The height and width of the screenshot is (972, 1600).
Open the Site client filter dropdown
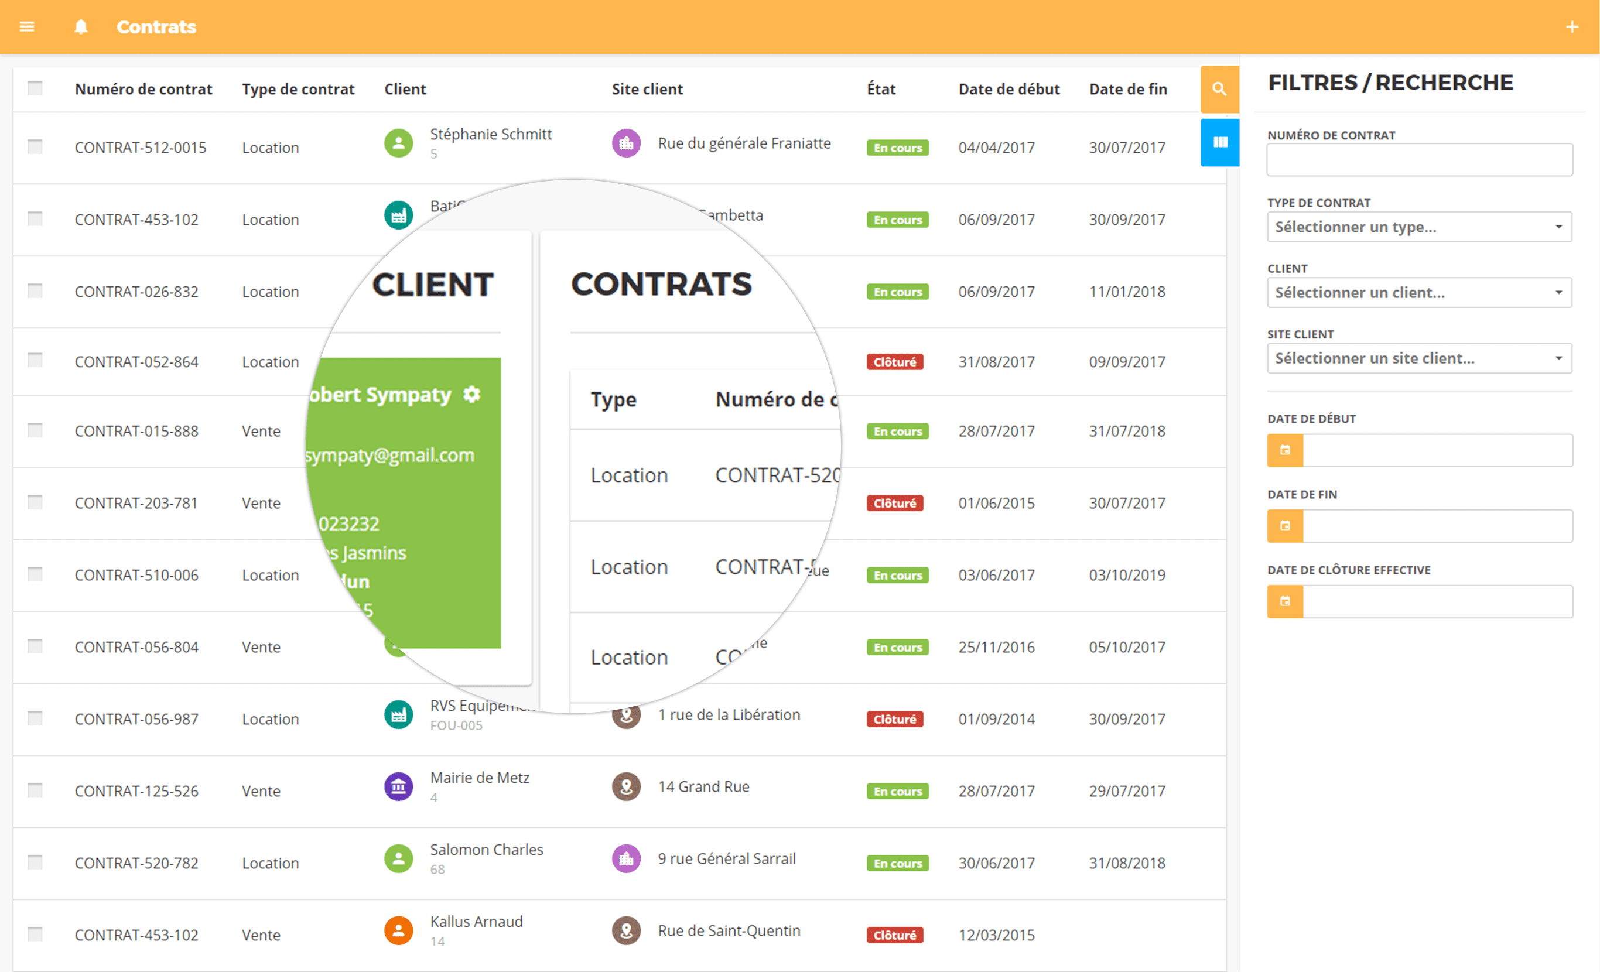pyautogui.click(x=1420, y=358)
